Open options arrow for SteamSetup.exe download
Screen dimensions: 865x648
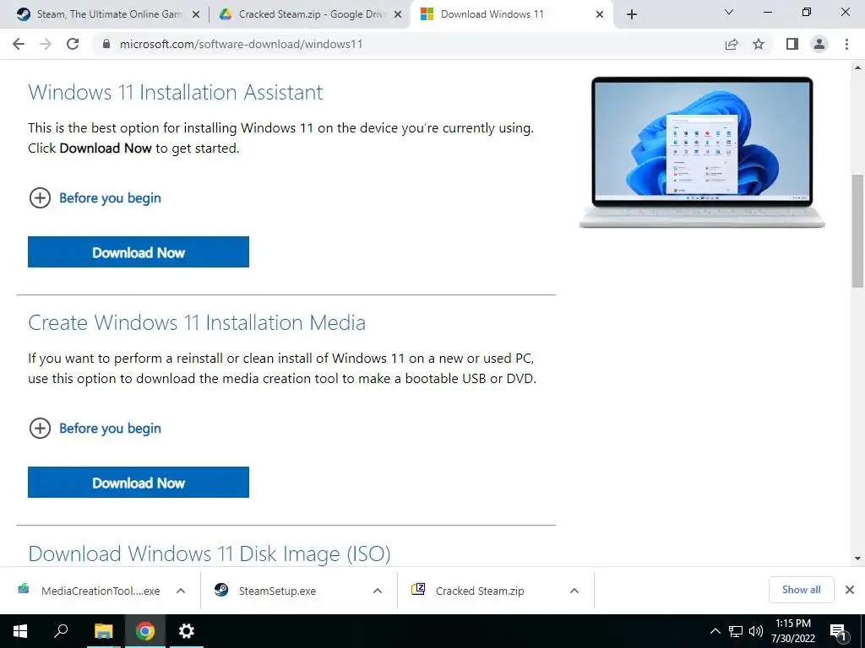(x=378, y=591)
